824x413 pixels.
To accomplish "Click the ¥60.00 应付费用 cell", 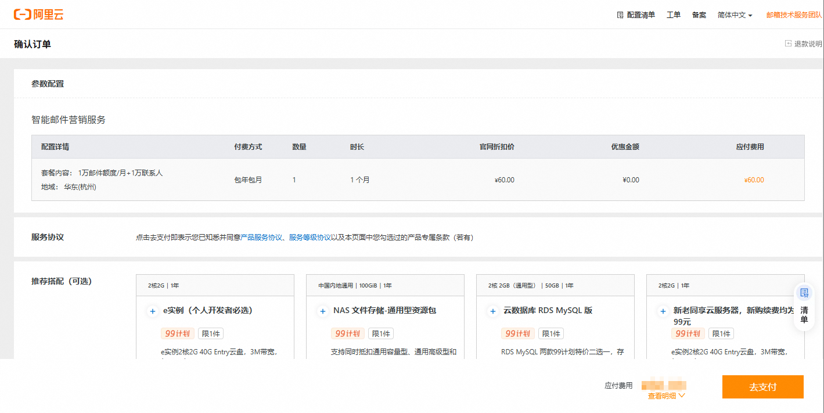I will point(754,180).
